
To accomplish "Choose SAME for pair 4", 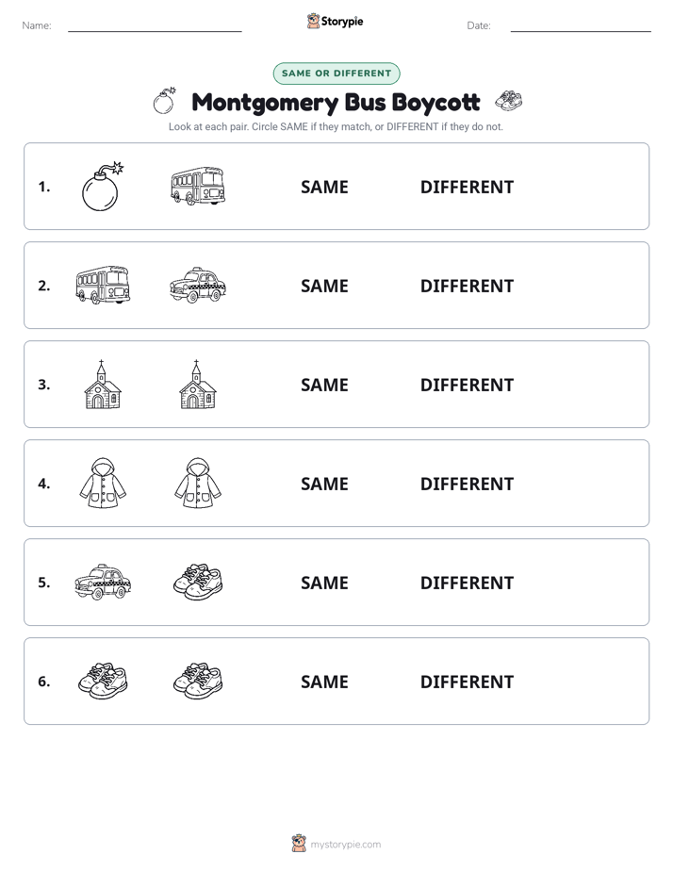I will pyautogui.click(x=324, y=484).
